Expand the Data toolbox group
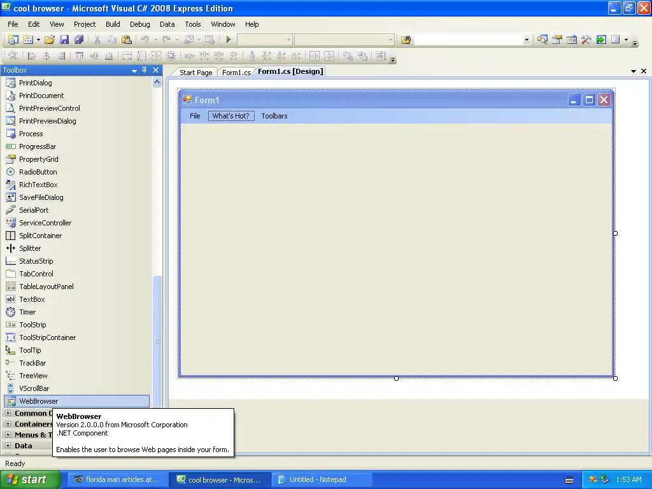The width and height of the screenshot is (652, 489). pos(8,445)
